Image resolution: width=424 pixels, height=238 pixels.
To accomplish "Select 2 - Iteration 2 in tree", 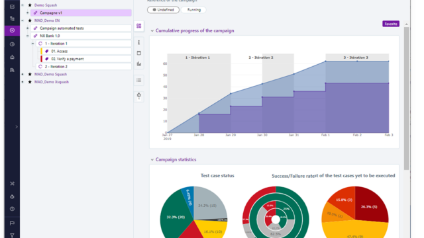I will 83,66.
